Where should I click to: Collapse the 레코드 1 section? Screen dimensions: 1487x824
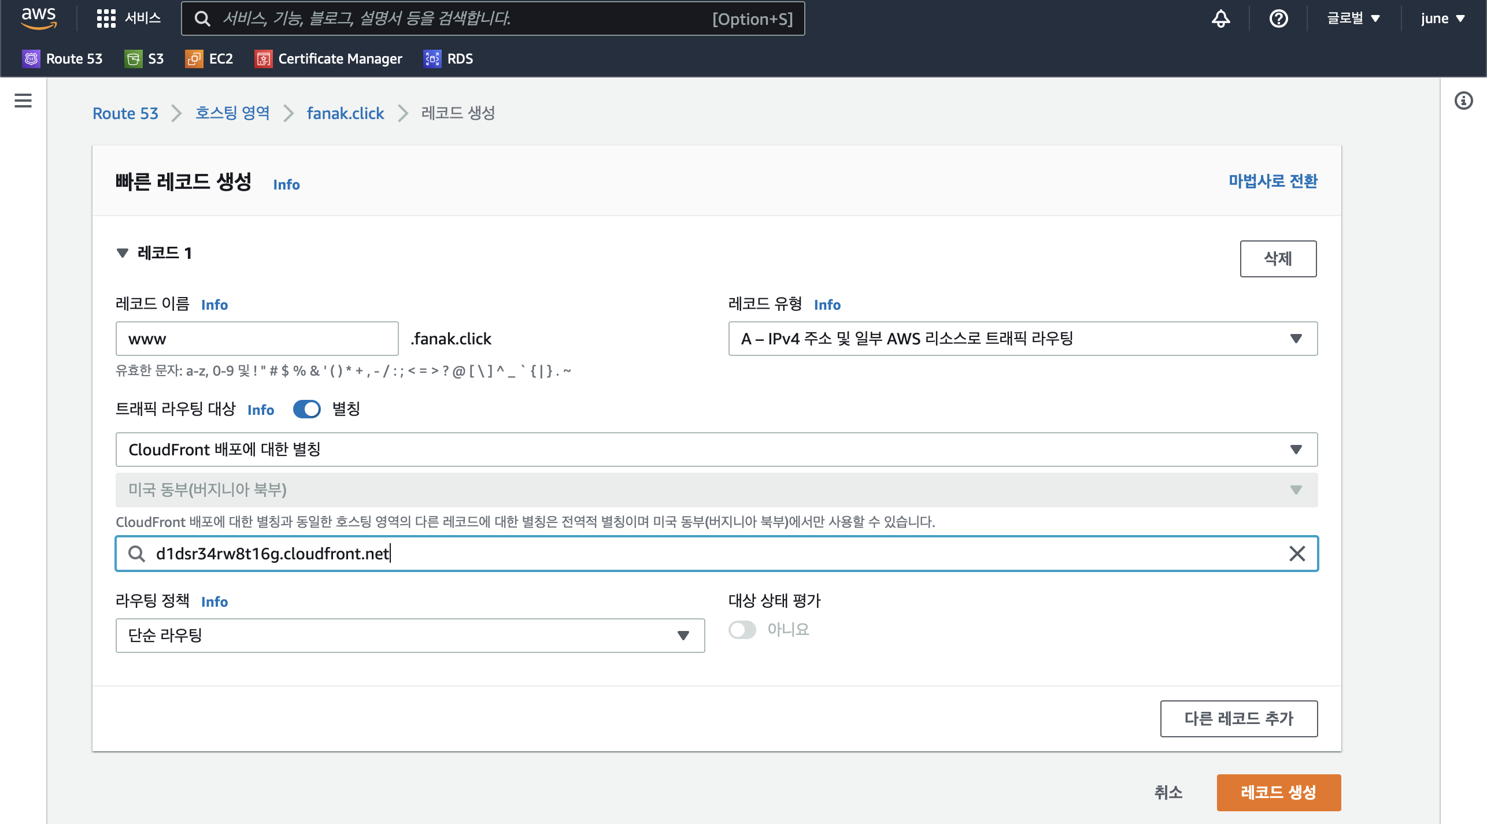pos(122,253)
